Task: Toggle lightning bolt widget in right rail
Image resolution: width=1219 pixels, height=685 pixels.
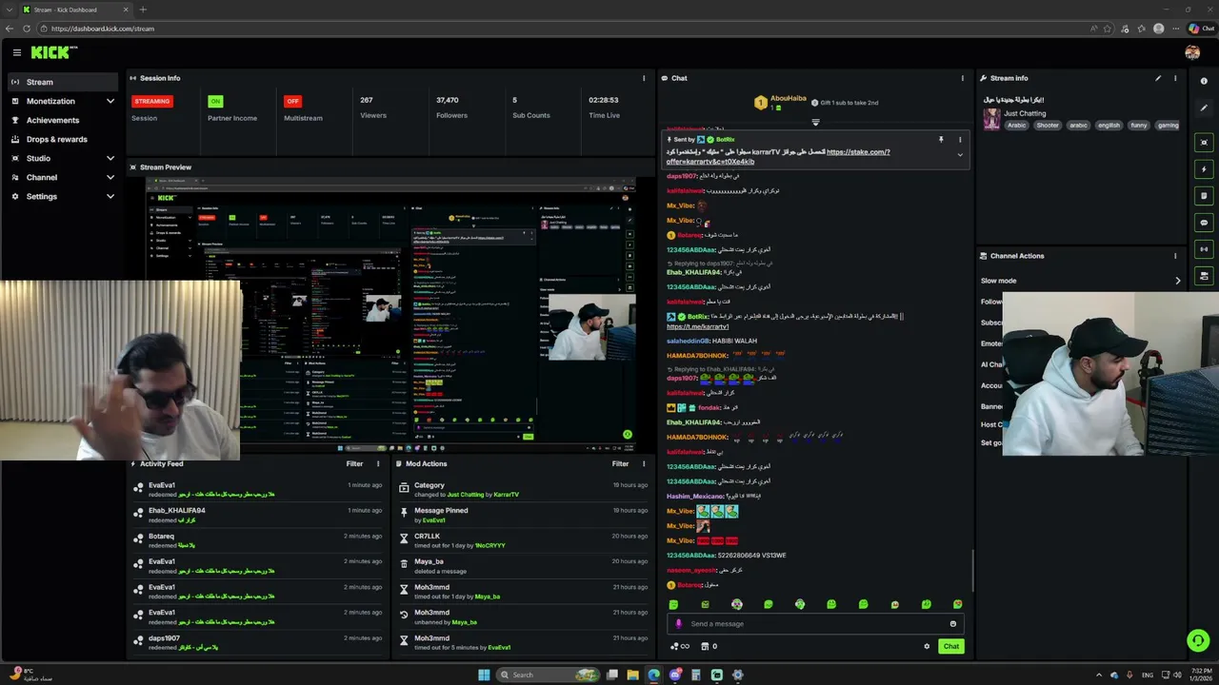Action: (1204, 169)
